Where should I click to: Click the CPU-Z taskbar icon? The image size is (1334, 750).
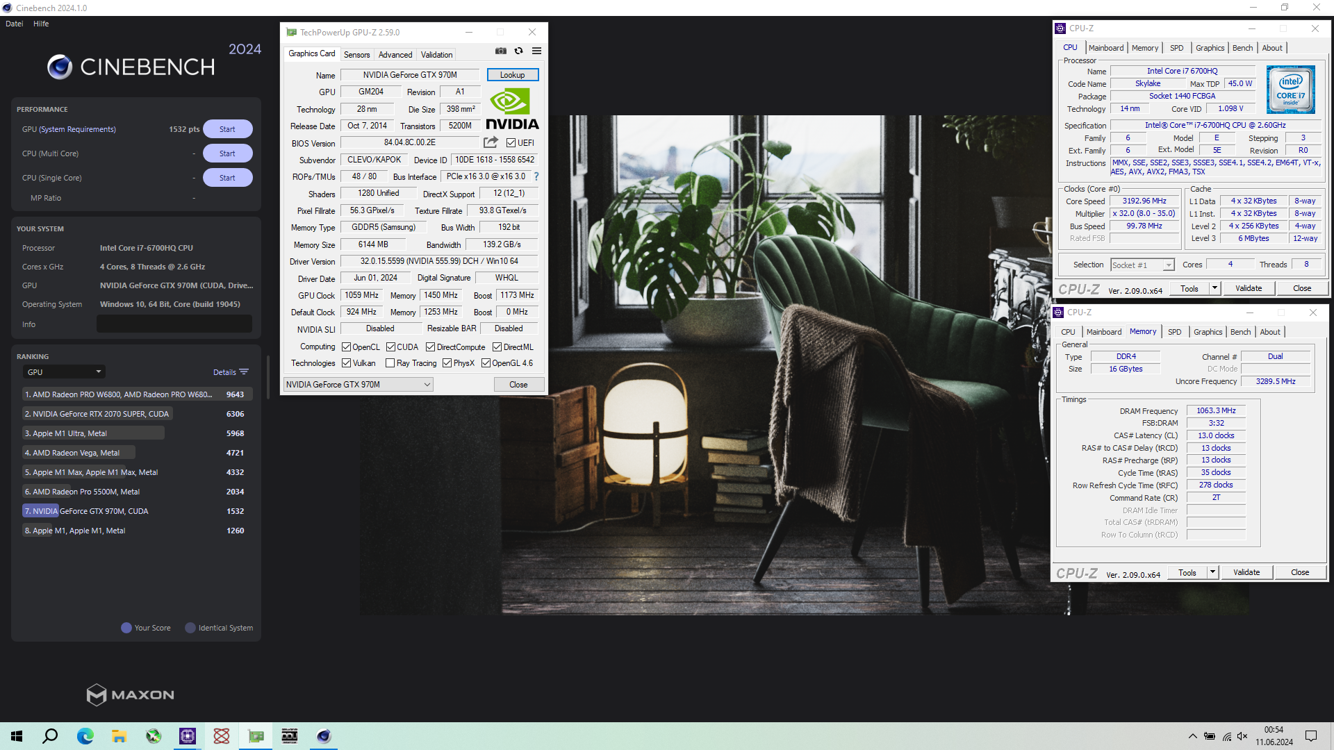point(188,736)
